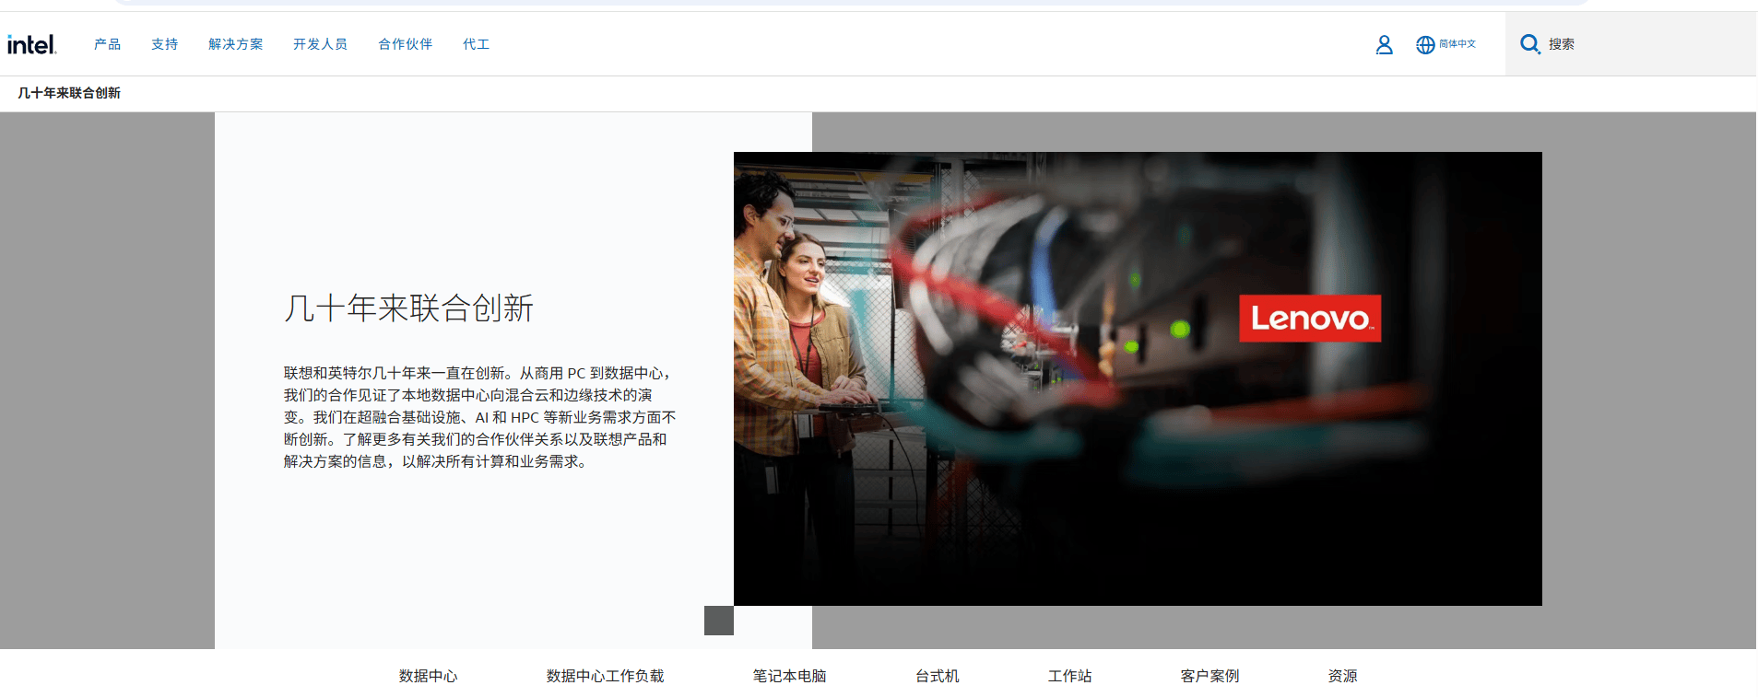Open the 代工 menu

click(x=476, y=44)
